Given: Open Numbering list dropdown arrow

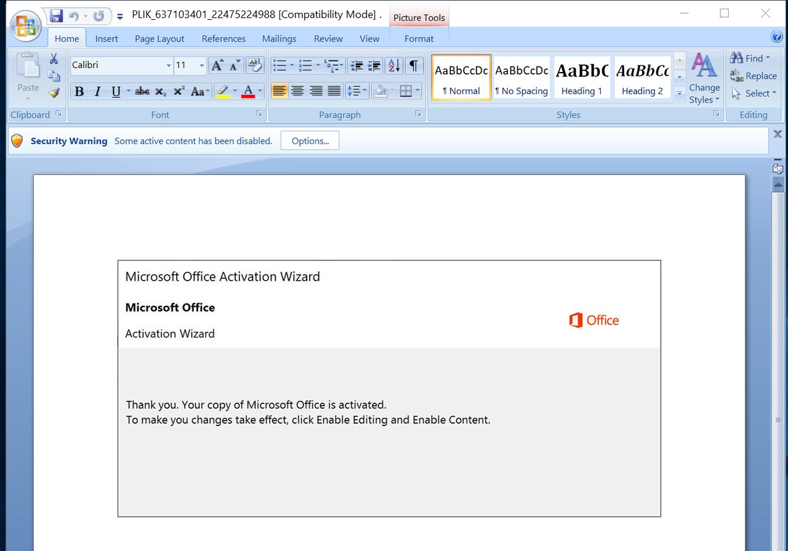Looking at the screenshot, I should 318,65.
